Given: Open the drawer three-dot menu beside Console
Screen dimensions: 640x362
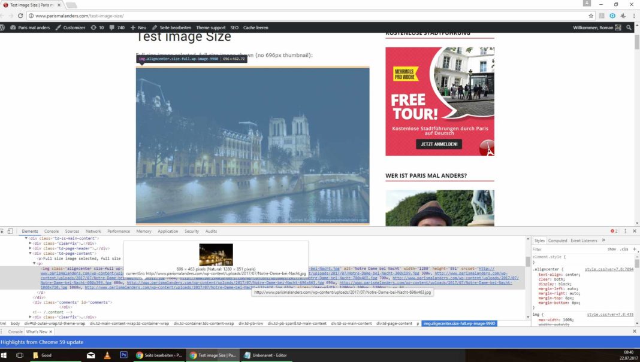Looking at the screenshot, I should click(2, 331).
